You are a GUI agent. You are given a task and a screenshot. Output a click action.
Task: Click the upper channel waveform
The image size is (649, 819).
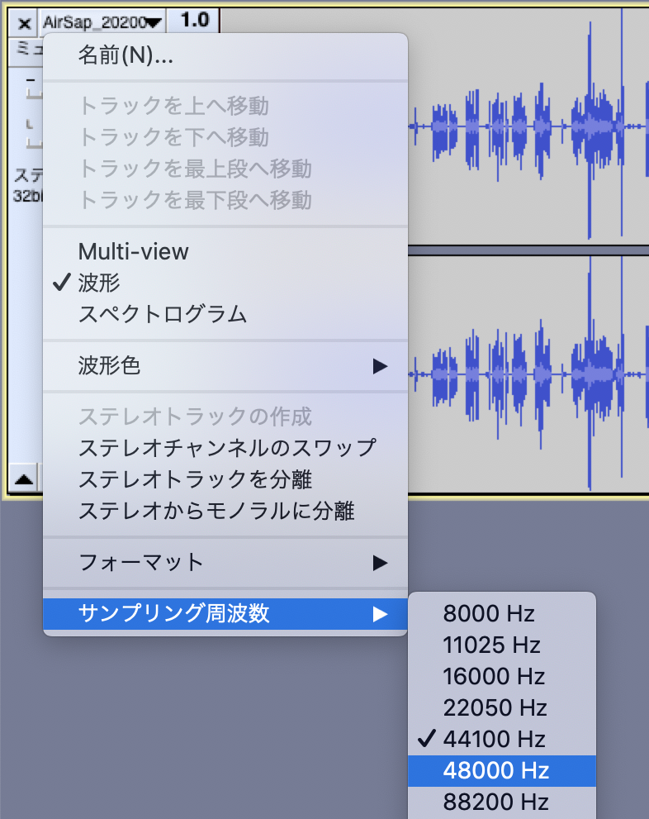(528, 126)
